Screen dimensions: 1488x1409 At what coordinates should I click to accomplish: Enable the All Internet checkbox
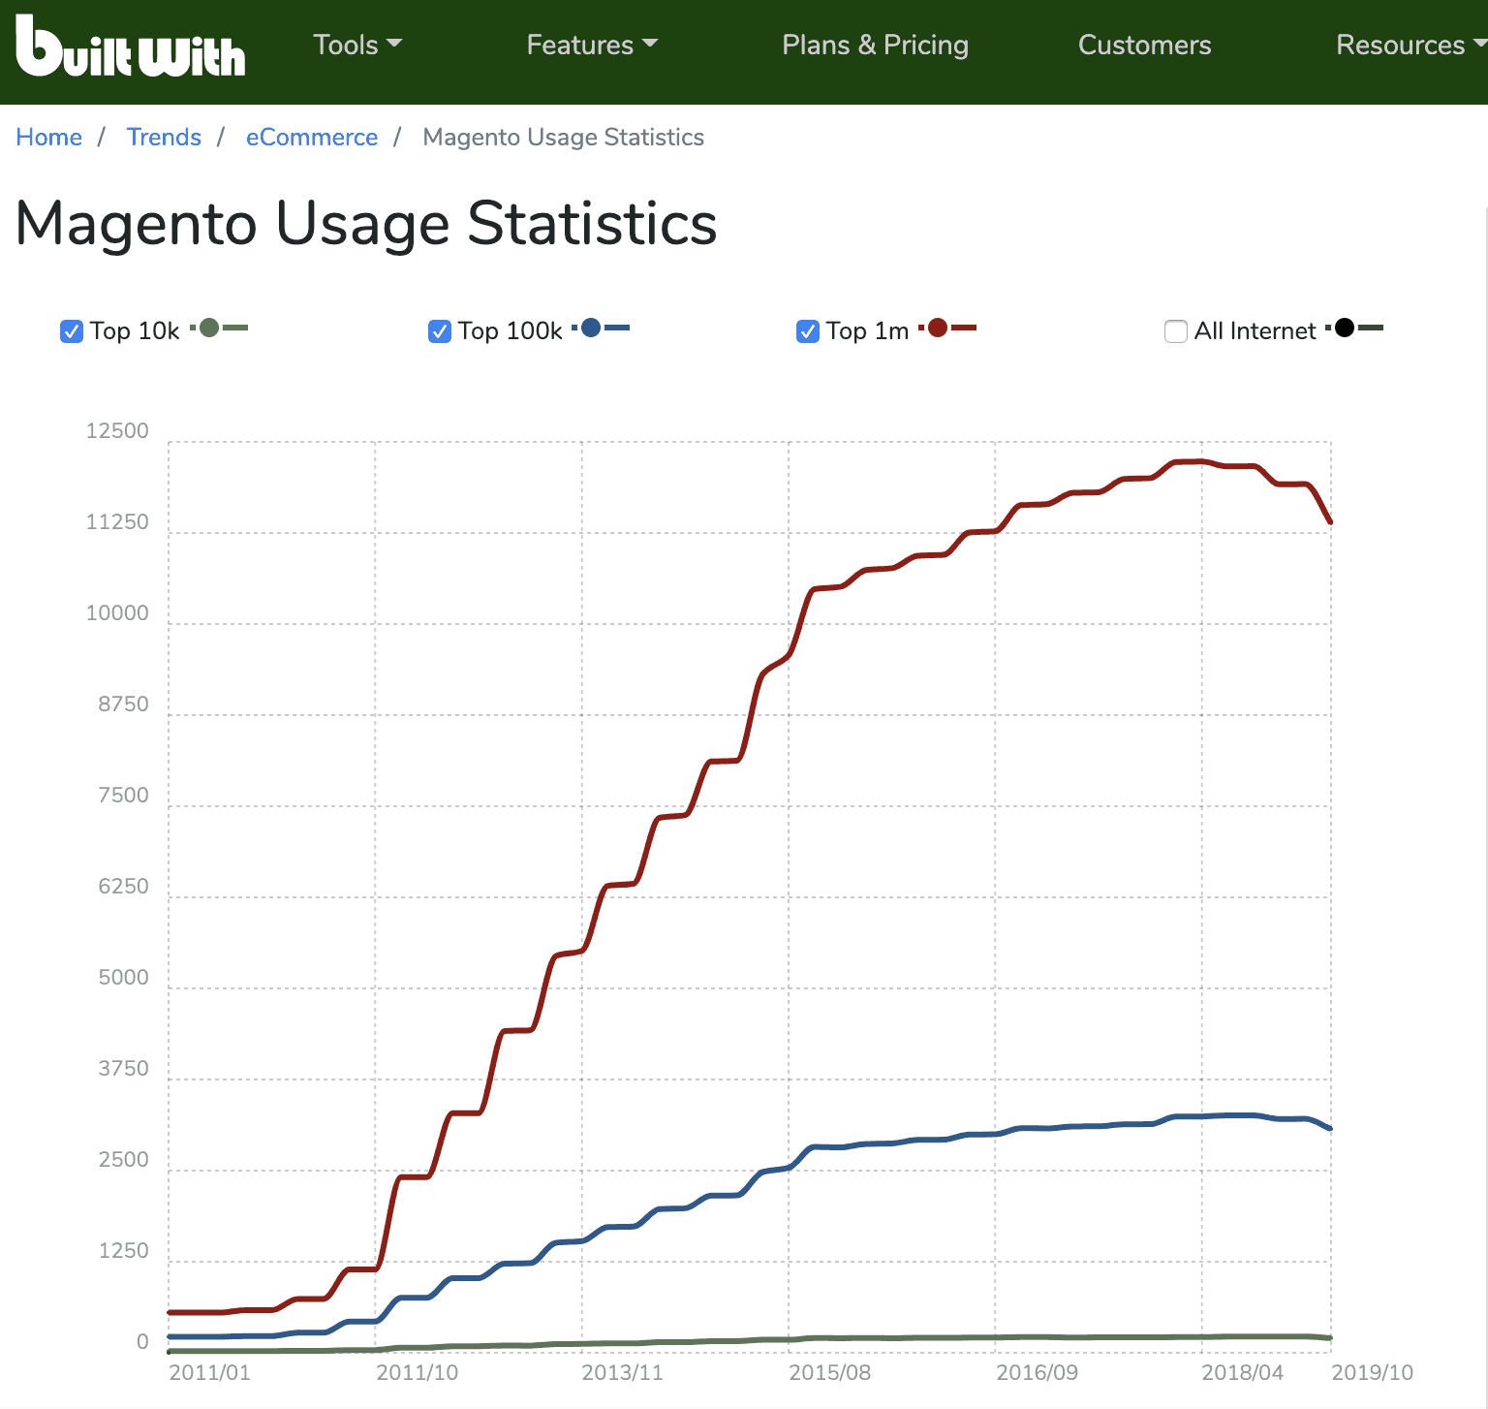(x=1176, y=331)
